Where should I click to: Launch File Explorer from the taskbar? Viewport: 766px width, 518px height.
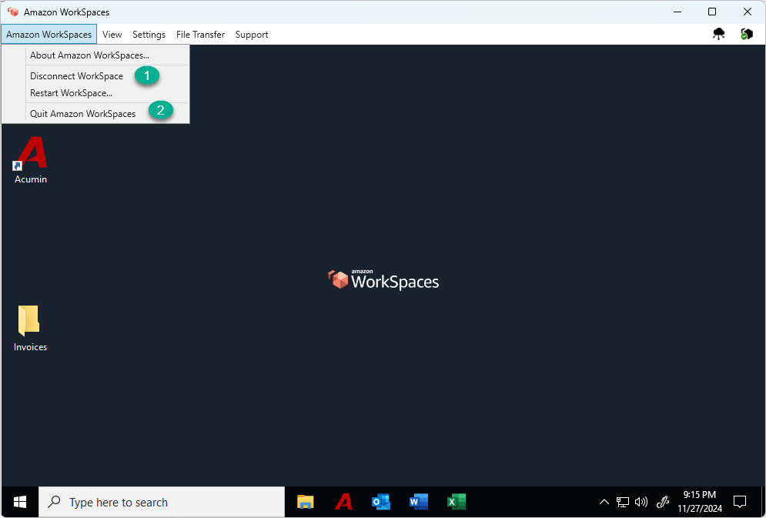point(306,502)
